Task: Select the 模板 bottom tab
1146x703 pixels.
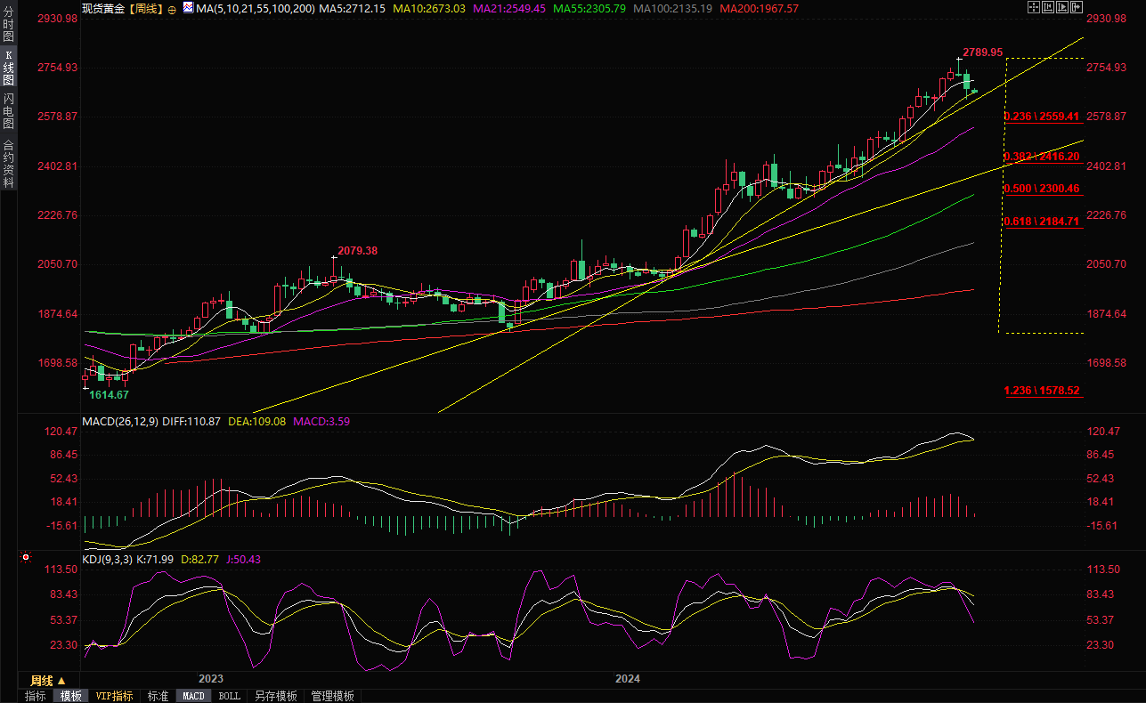Action: [70, 696]
